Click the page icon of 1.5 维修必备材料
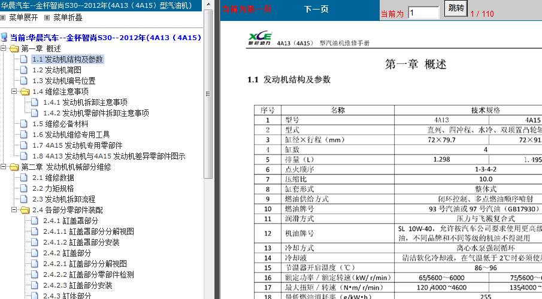 tap(24, 124)
